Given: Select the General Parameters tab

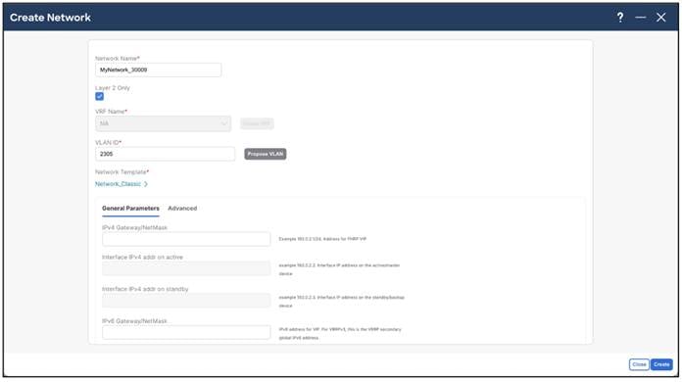Looking at the screenshot, I should point(130,209).
